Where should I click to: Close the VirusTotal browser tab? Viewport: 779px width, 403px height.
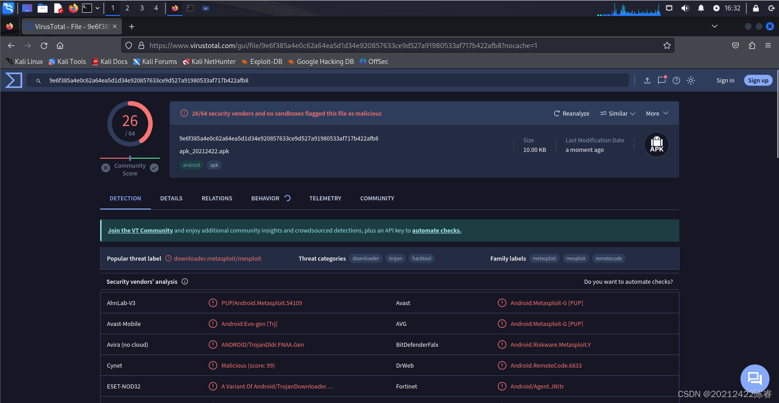[115, 27]
